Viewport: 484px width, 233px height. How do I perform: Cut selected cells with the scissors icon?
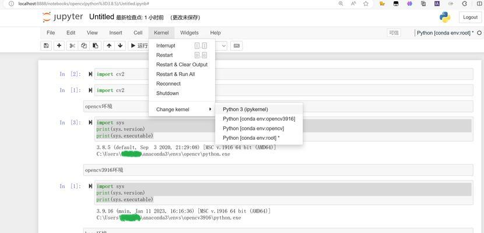tap(72, 45)
